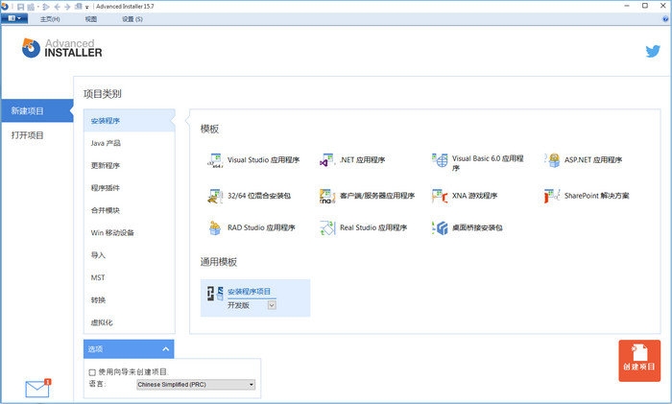Click the 安装程序项目 link text
The image size is (672, 404).
(249, 292)
